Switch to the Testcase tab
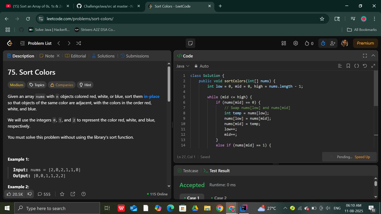The image size is (381, 214). point(188,171)
